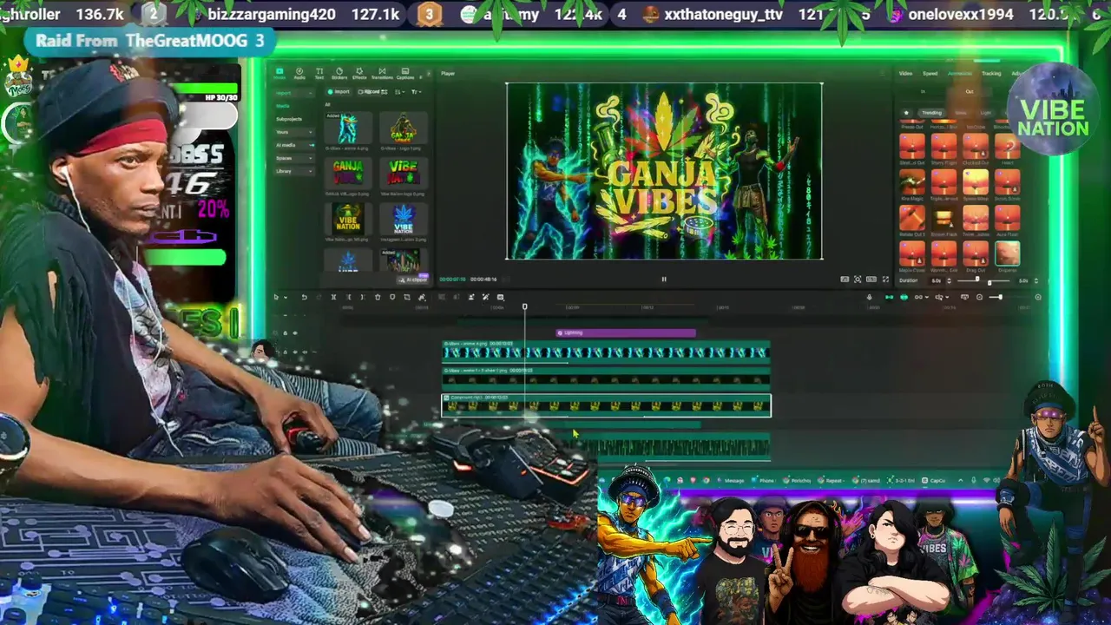Select the G-Vibes anime 4.png timeline clip
The width and height of the screenshot is (1111, 625).
click(606, 351)
